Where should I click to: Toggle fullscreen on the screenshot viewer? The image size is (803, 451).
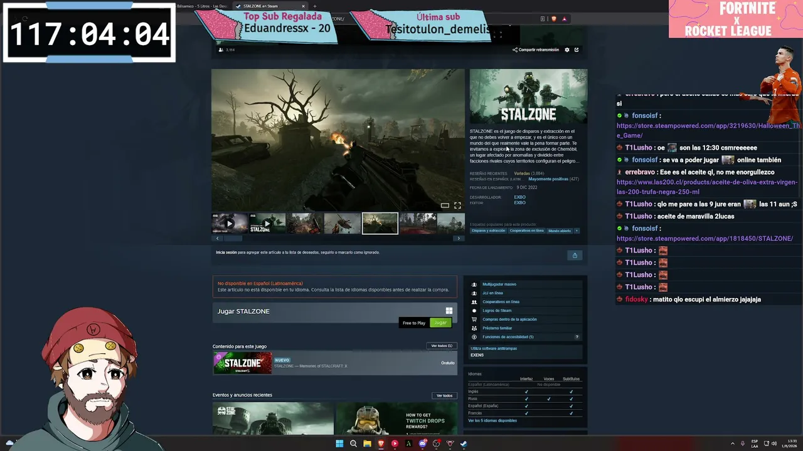(457, 205)
